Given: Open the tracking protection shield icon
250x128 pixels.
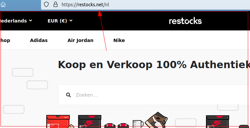Looking at the screenshot, I should tap(46, 4).
